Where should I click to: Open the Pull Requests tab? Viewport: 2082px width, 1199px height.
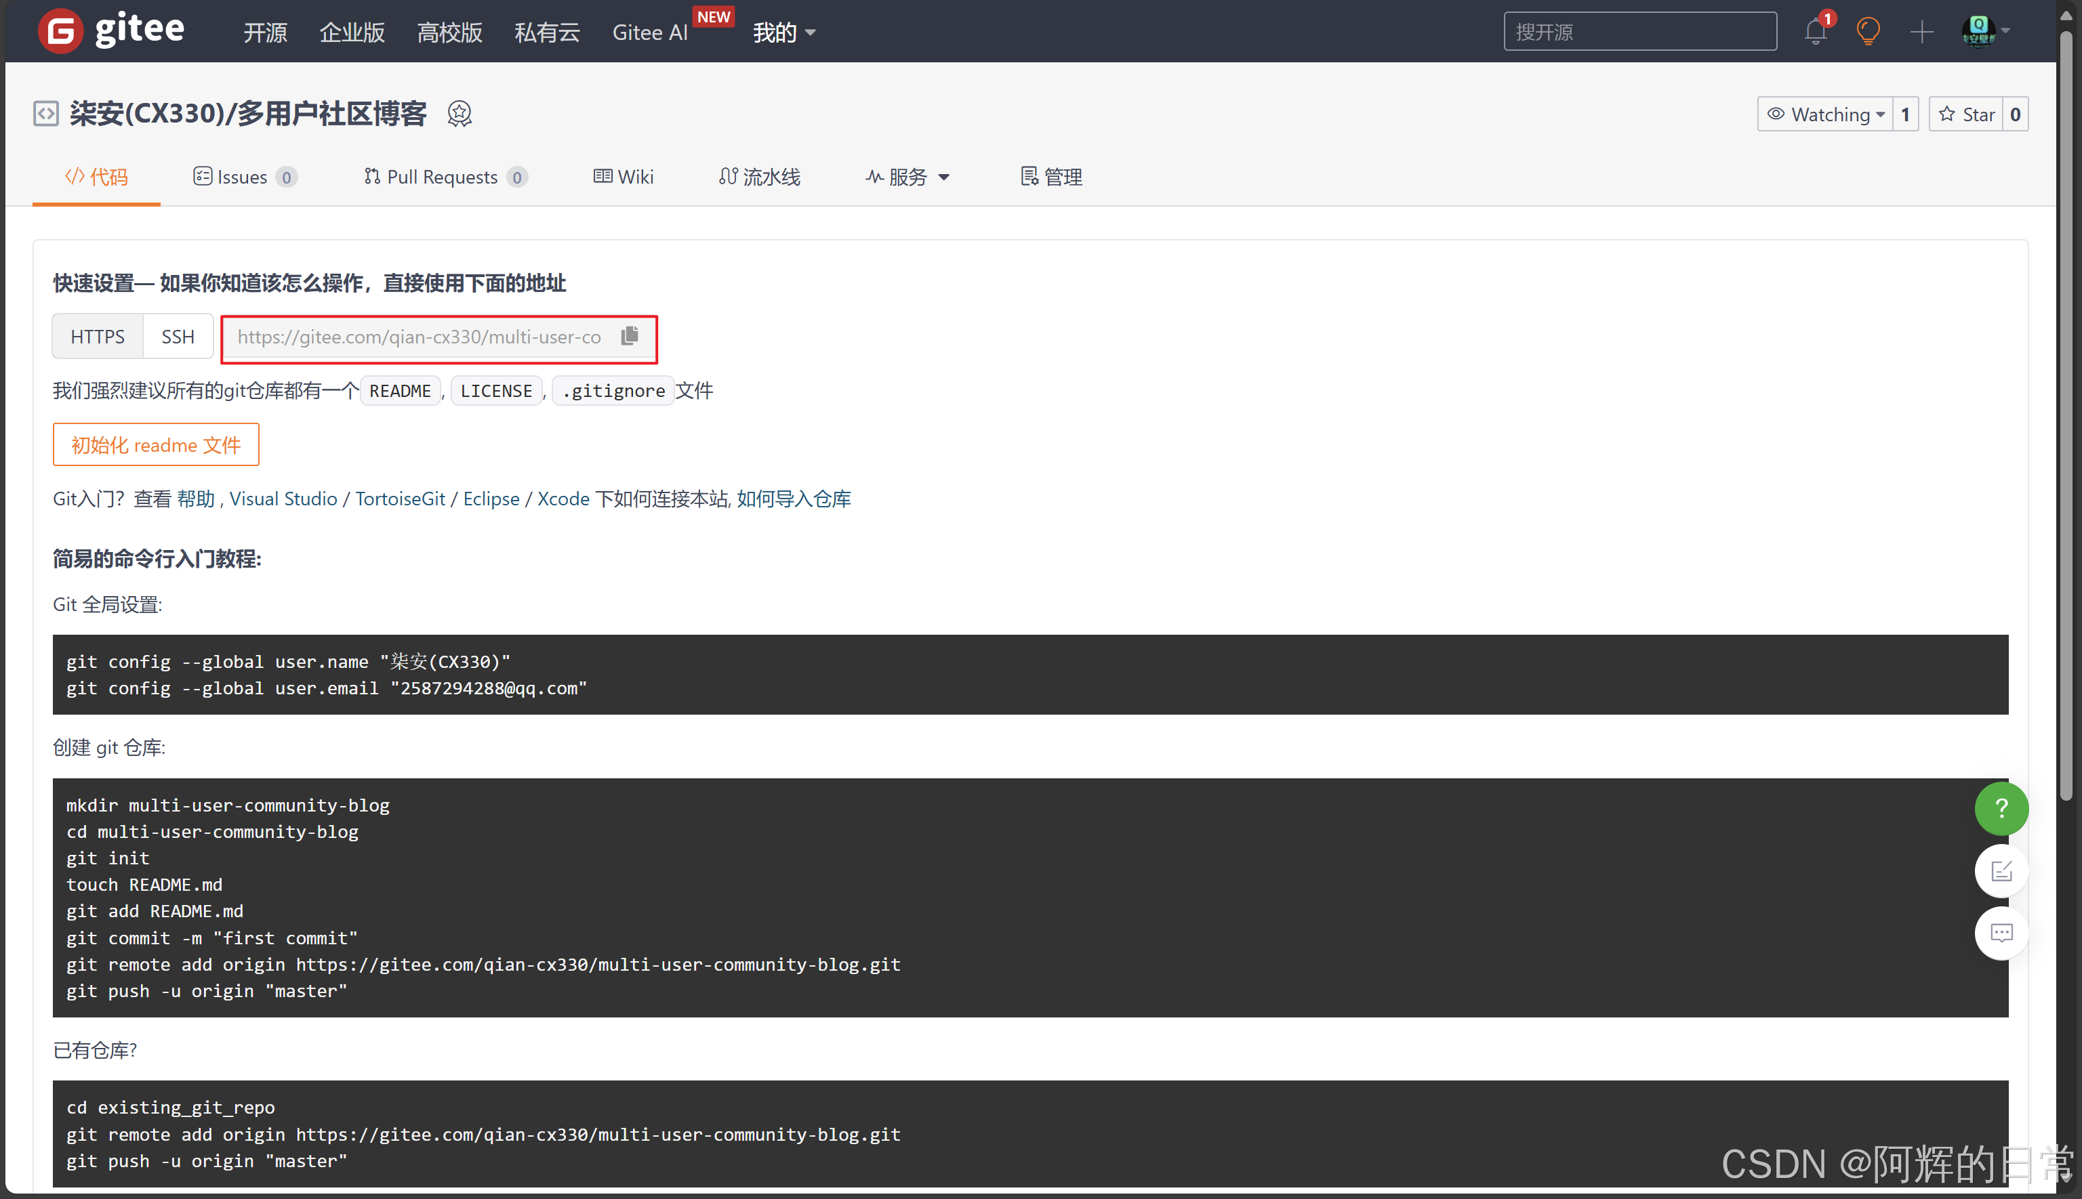pyautogui.click(x=444, y=177)
